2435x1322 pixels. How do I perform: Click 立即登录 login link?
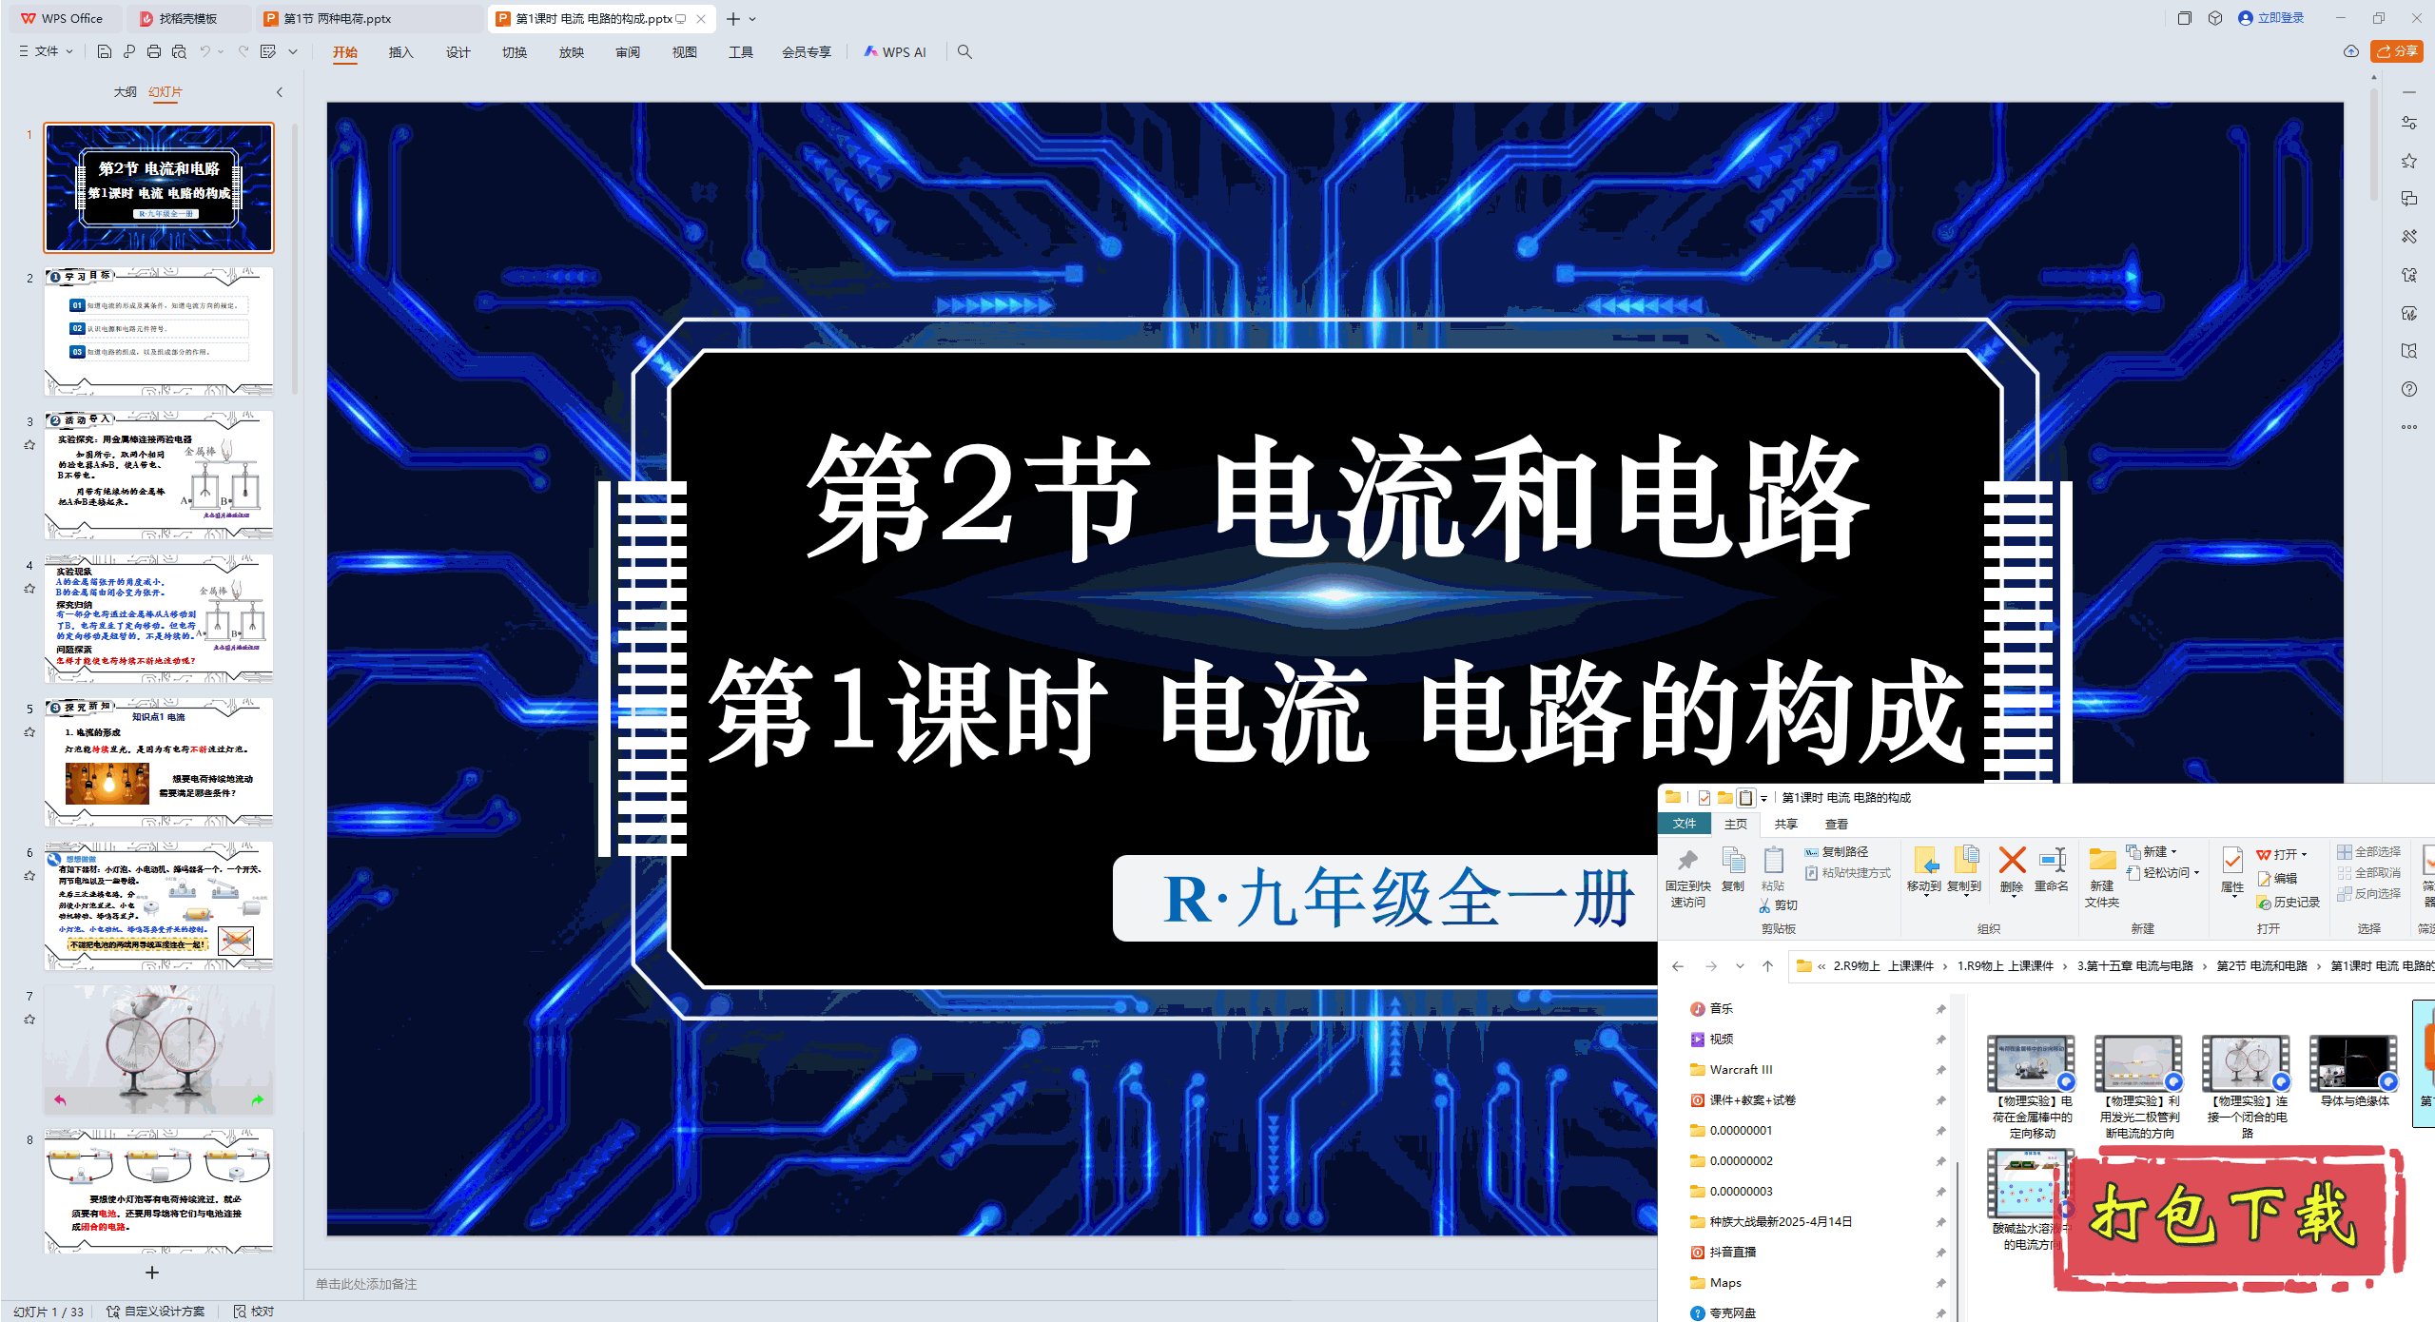click(x=2271, y=18)
